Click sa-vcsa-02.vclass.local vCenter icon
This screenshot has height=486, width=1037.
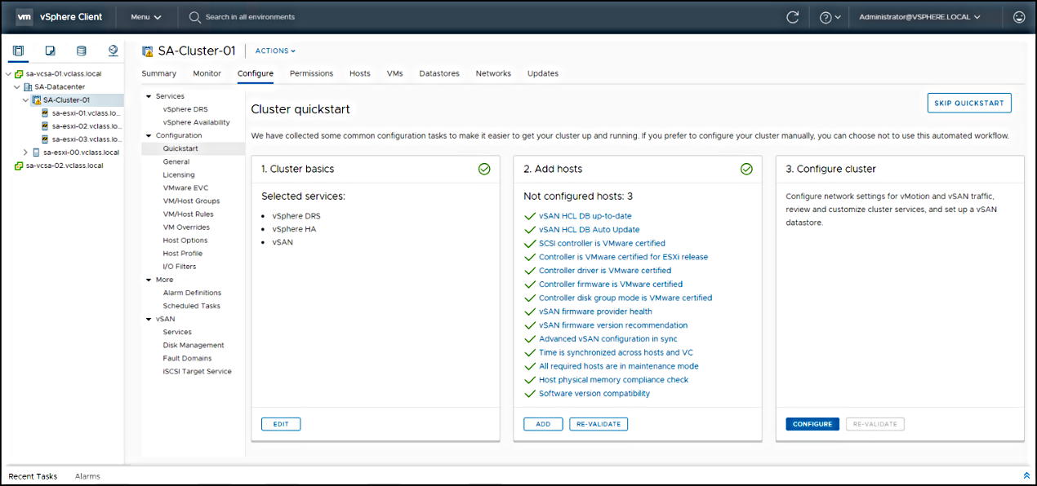coord(19,166)
